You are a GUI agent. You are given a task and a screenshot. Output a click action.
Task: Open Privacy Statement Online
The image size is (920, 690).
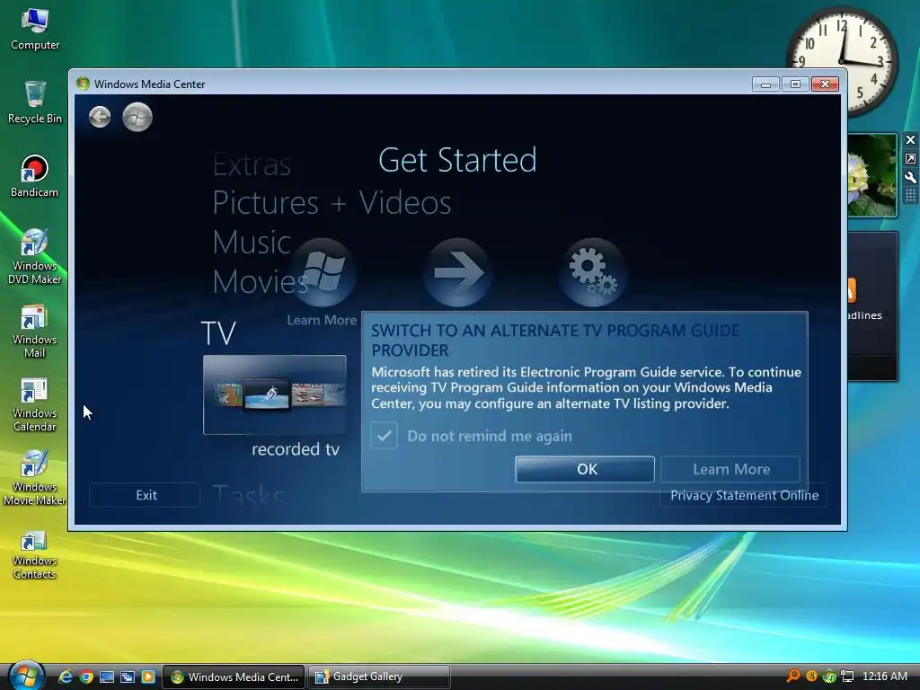tap(744, 495)
